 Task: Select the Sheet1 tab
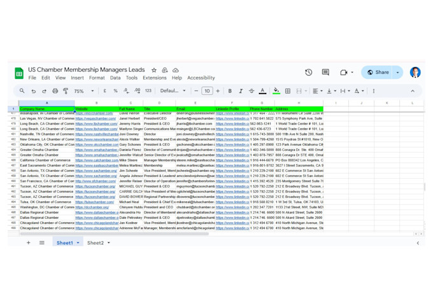point(64,243)
